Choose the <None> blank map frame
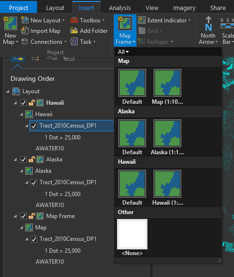 [132, 237]
